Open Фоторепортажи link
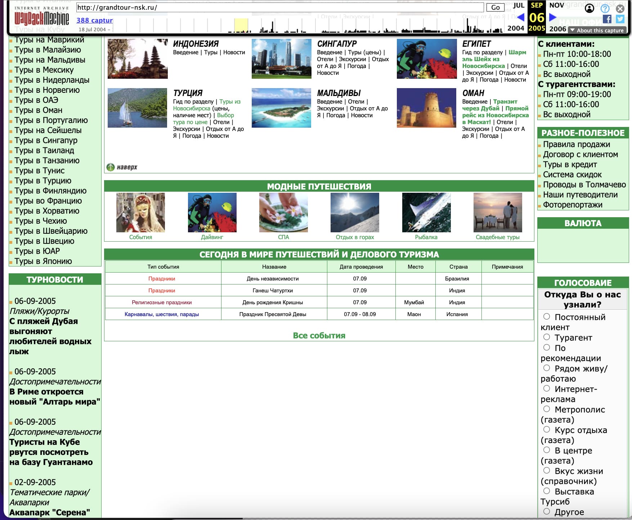Screen dimensions: 632x520 click(573, 205)
